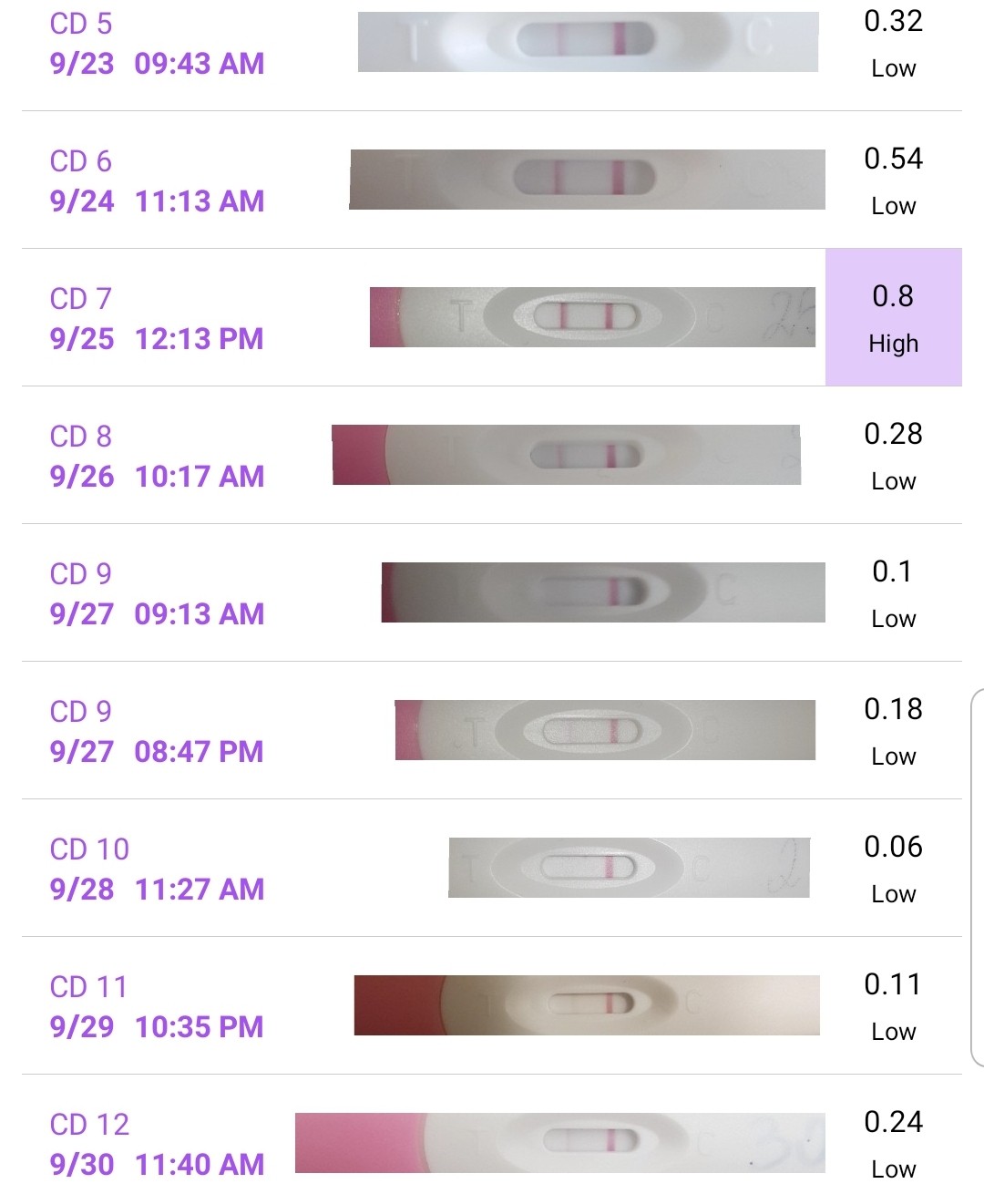This screenshot has width=984, height=1194.
Task: Open the CD 12 test strip image
Action: pyautogui.click(x=560, y=1143)
